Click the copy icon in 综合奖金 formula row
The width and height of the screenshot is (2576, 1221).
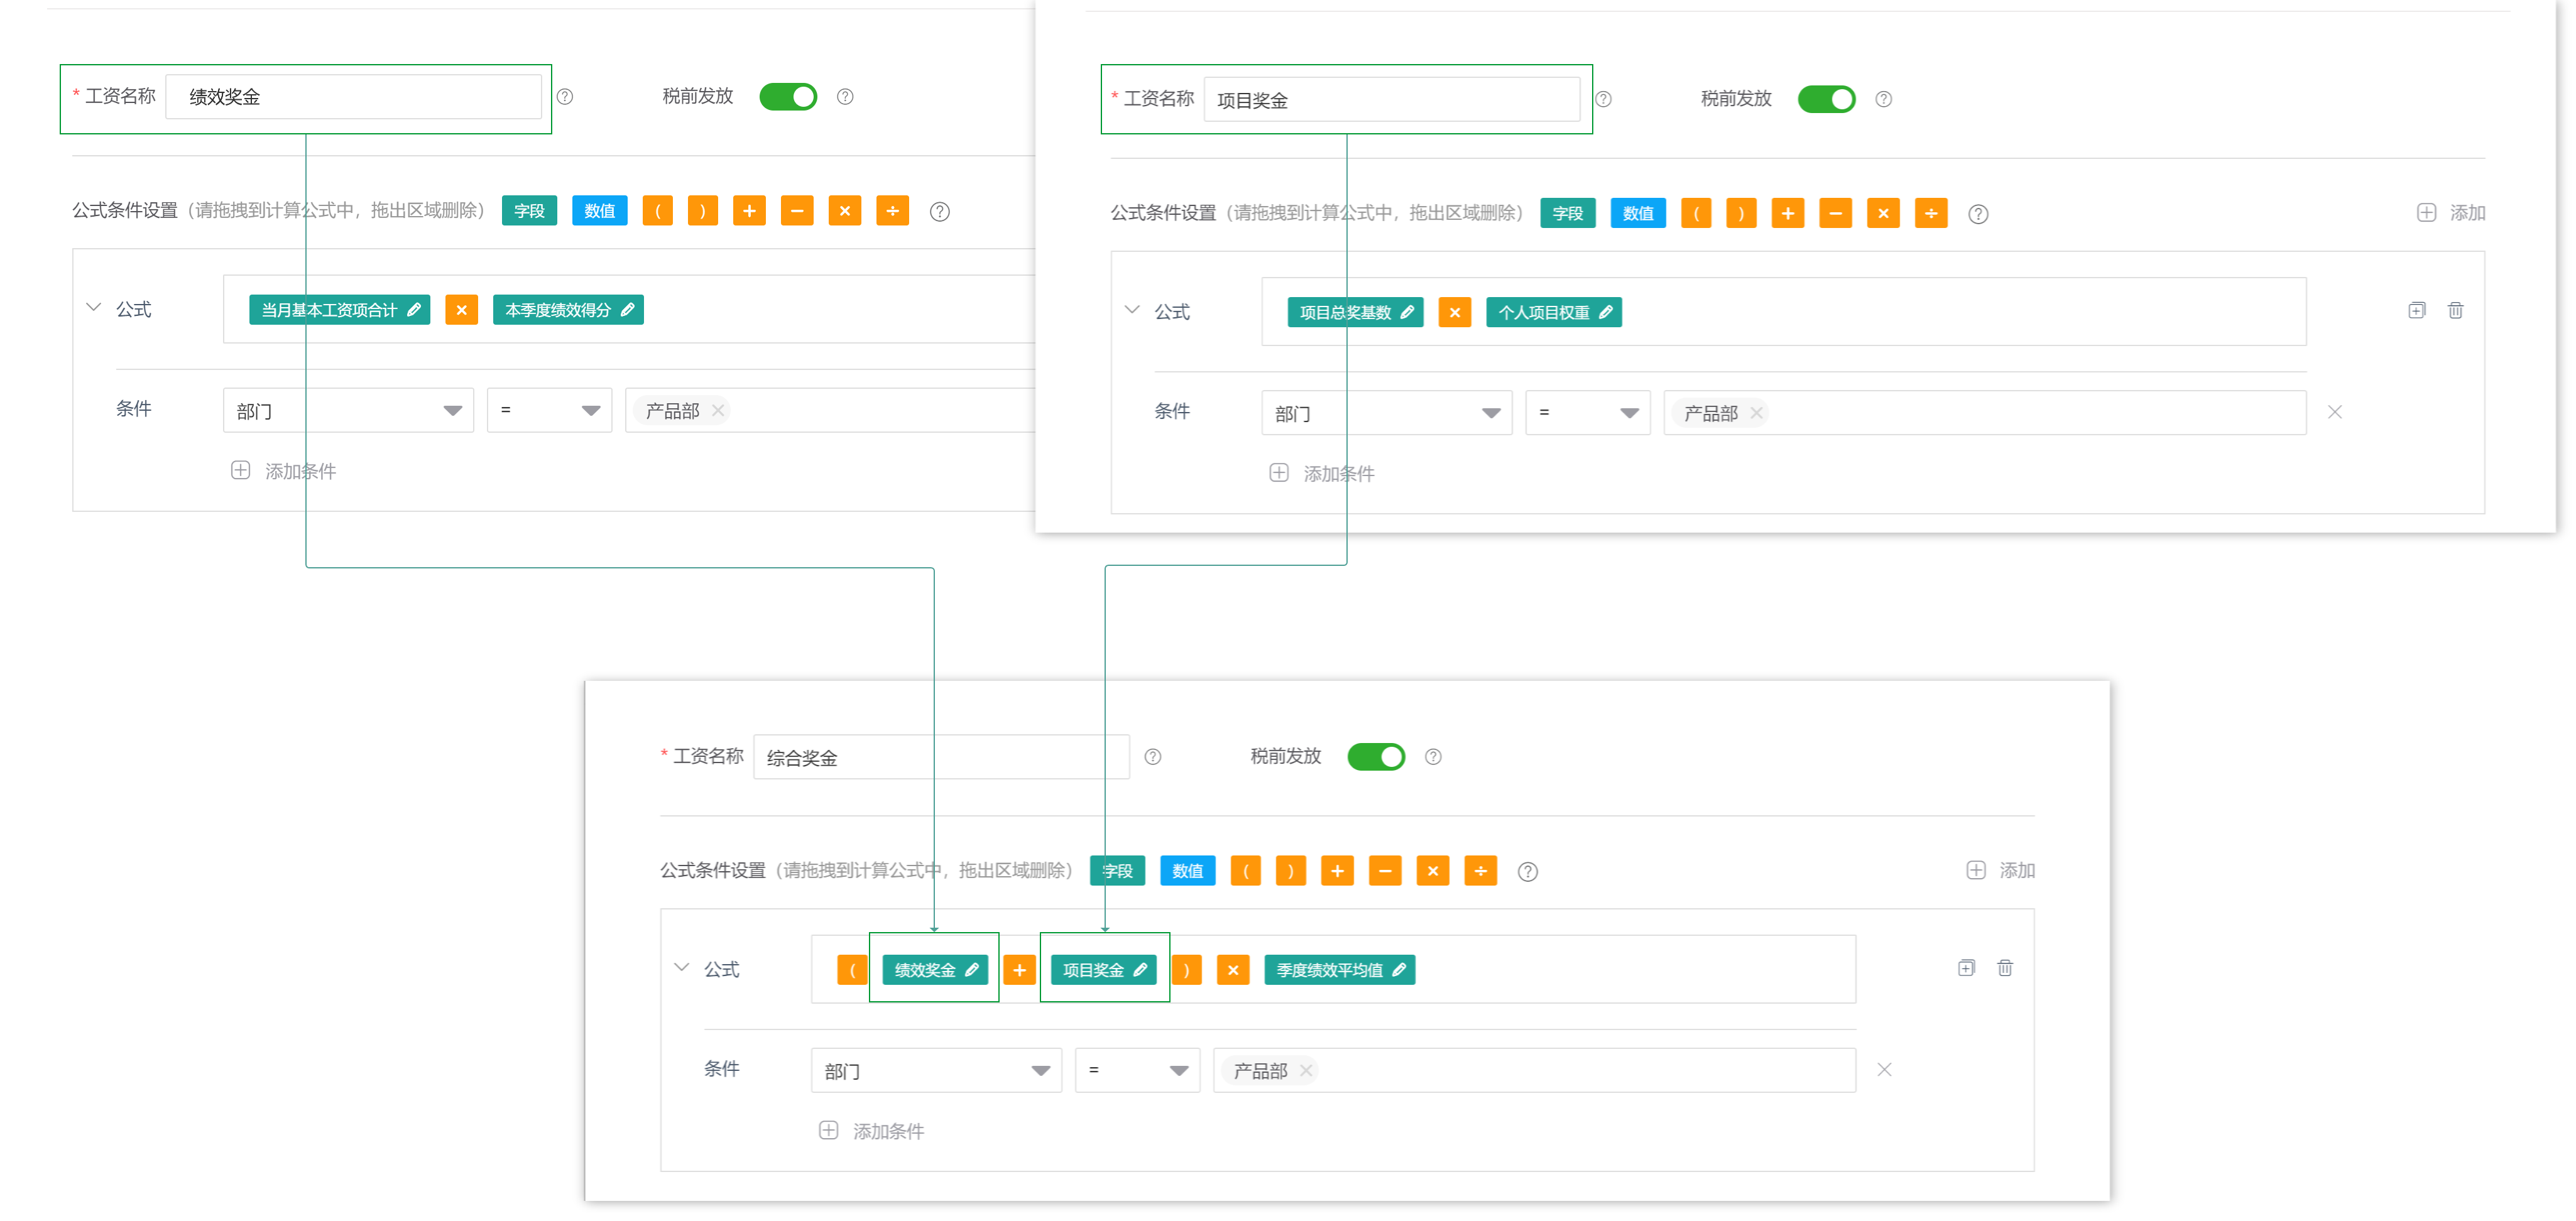click(1966, 968)
